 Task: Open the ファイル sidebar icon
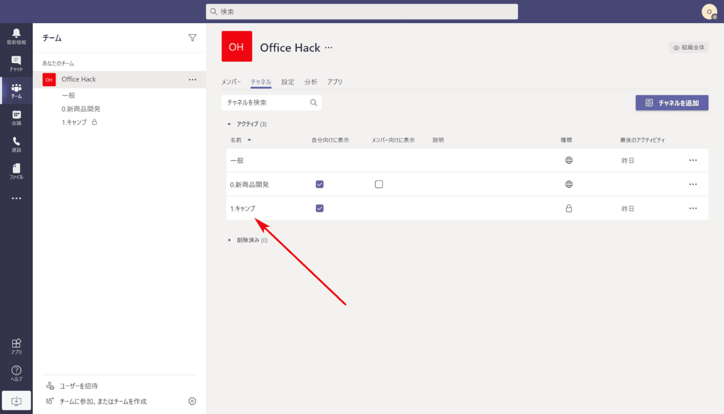tap(16, 172)
